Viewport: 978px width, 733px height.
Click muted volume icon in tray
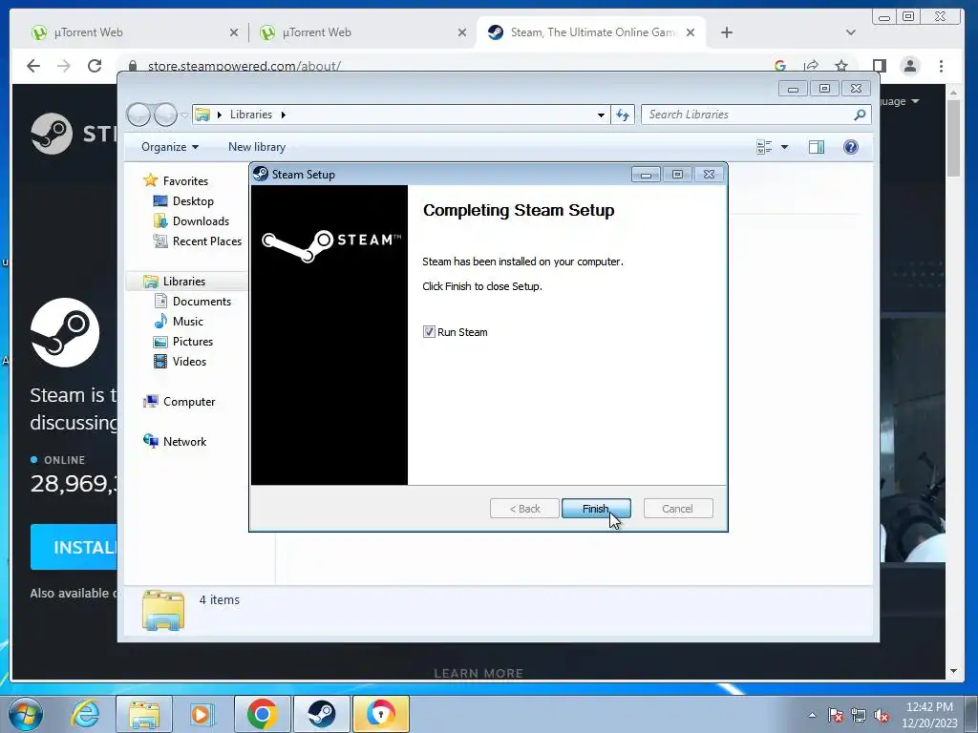882,716
